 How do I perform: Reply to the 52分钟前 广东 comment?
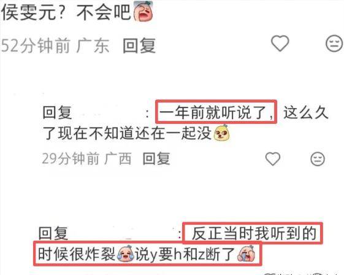click(x=139, y=45)
